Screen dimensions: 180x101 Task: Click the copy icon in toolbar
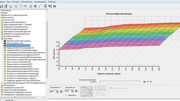click(16, 6)
